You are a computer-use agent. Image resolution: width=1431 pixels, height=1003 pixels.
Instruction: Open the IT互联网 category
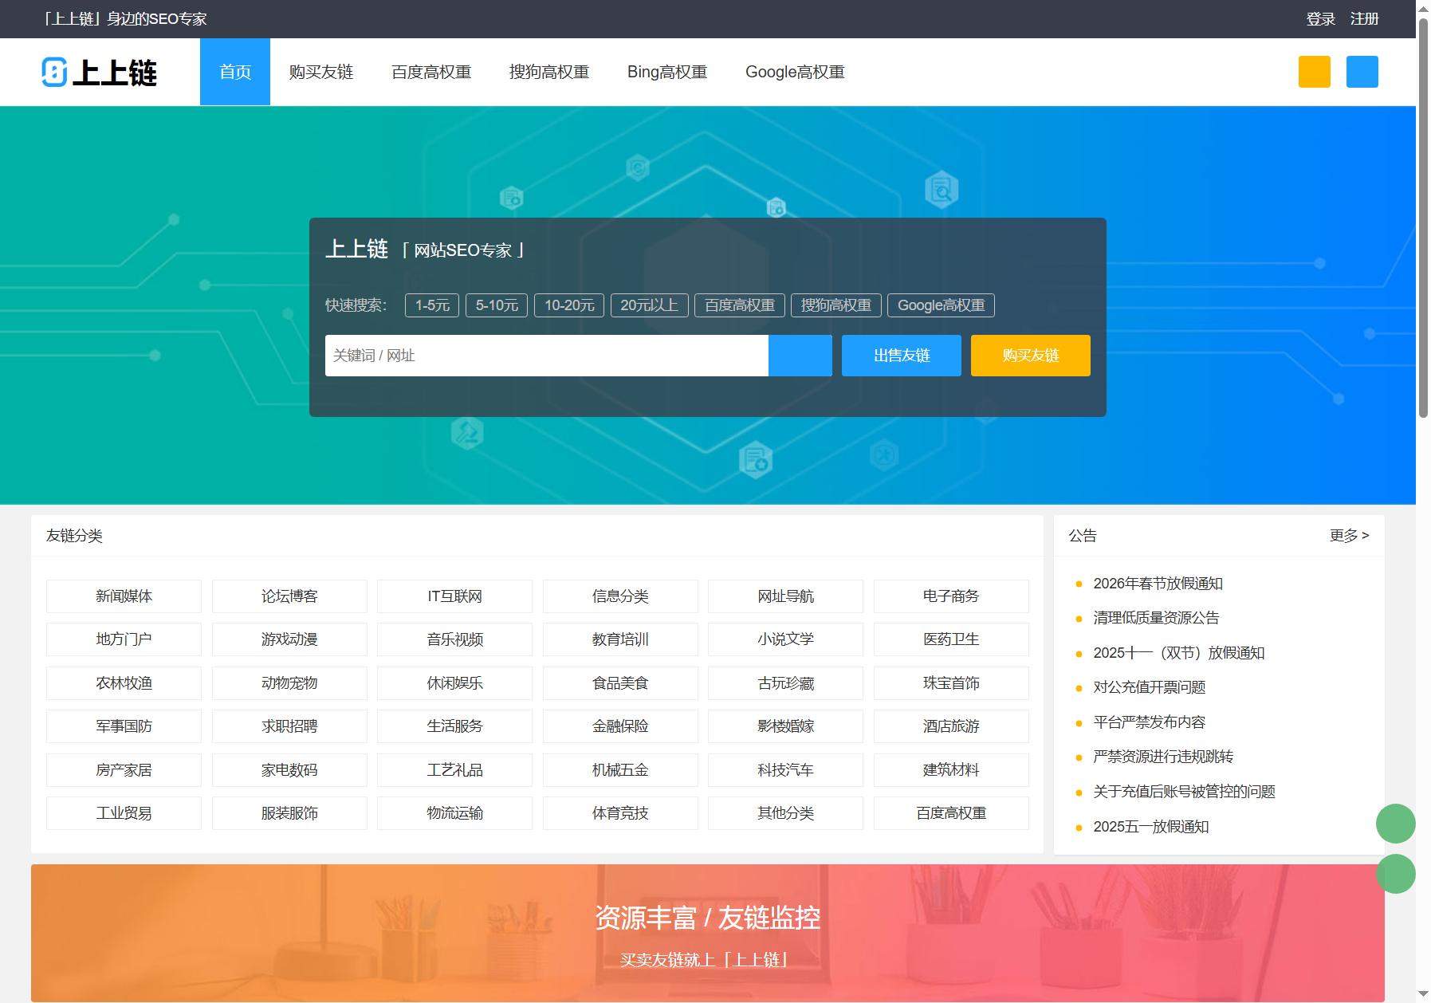[454, 596]
